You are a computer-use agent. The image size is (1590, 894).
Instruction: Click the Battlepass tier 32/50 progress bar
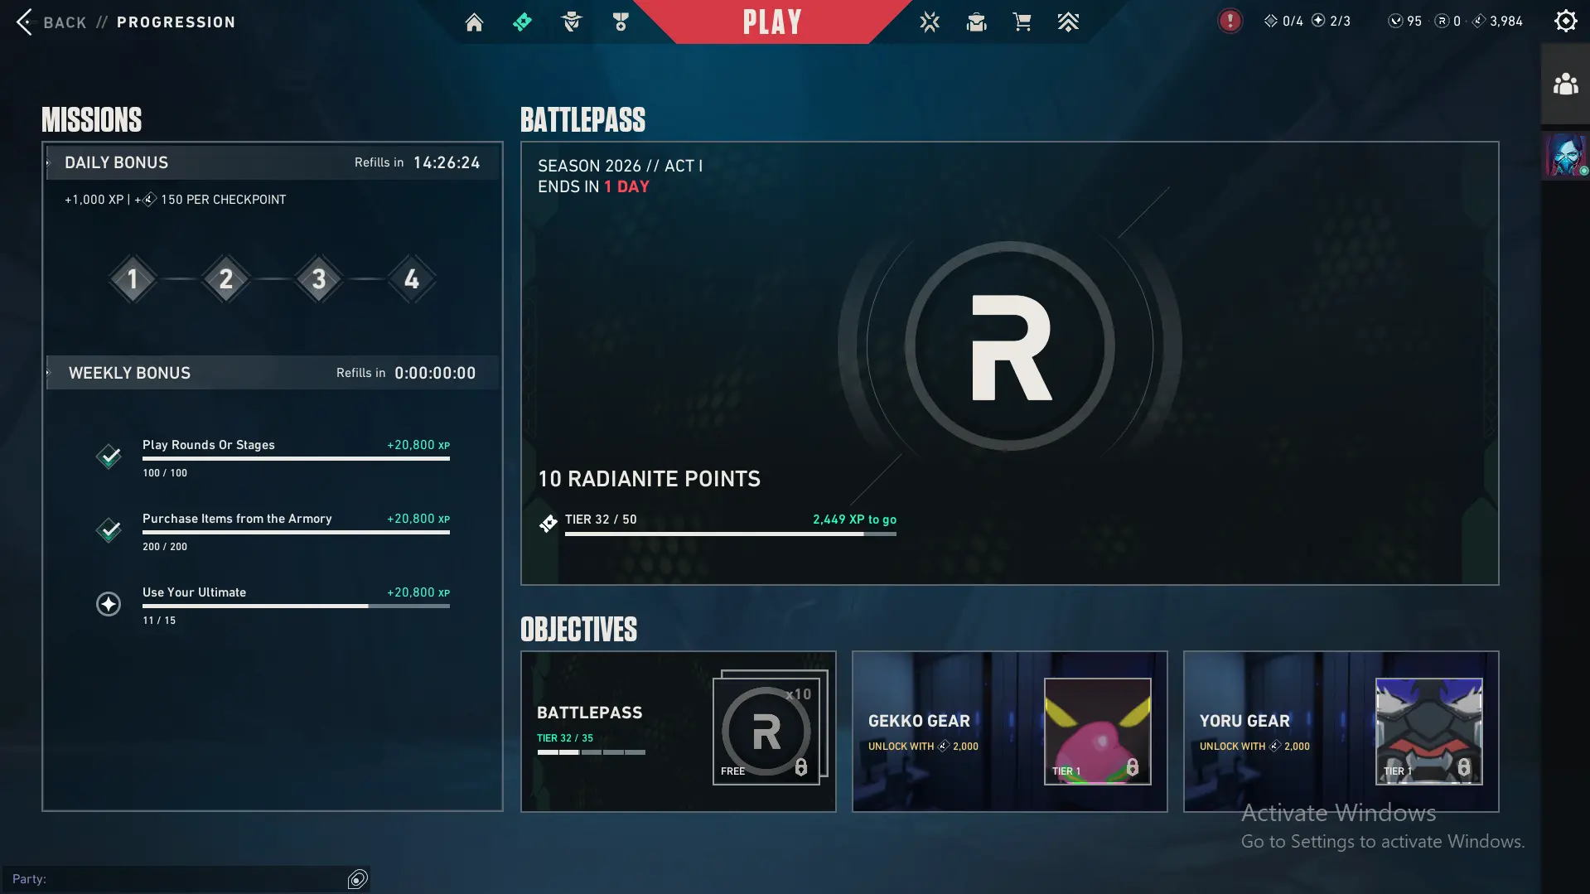730,534
